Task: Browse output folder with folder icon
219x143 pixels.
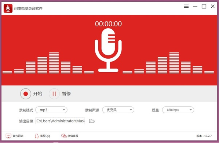Action: [92, 121]
